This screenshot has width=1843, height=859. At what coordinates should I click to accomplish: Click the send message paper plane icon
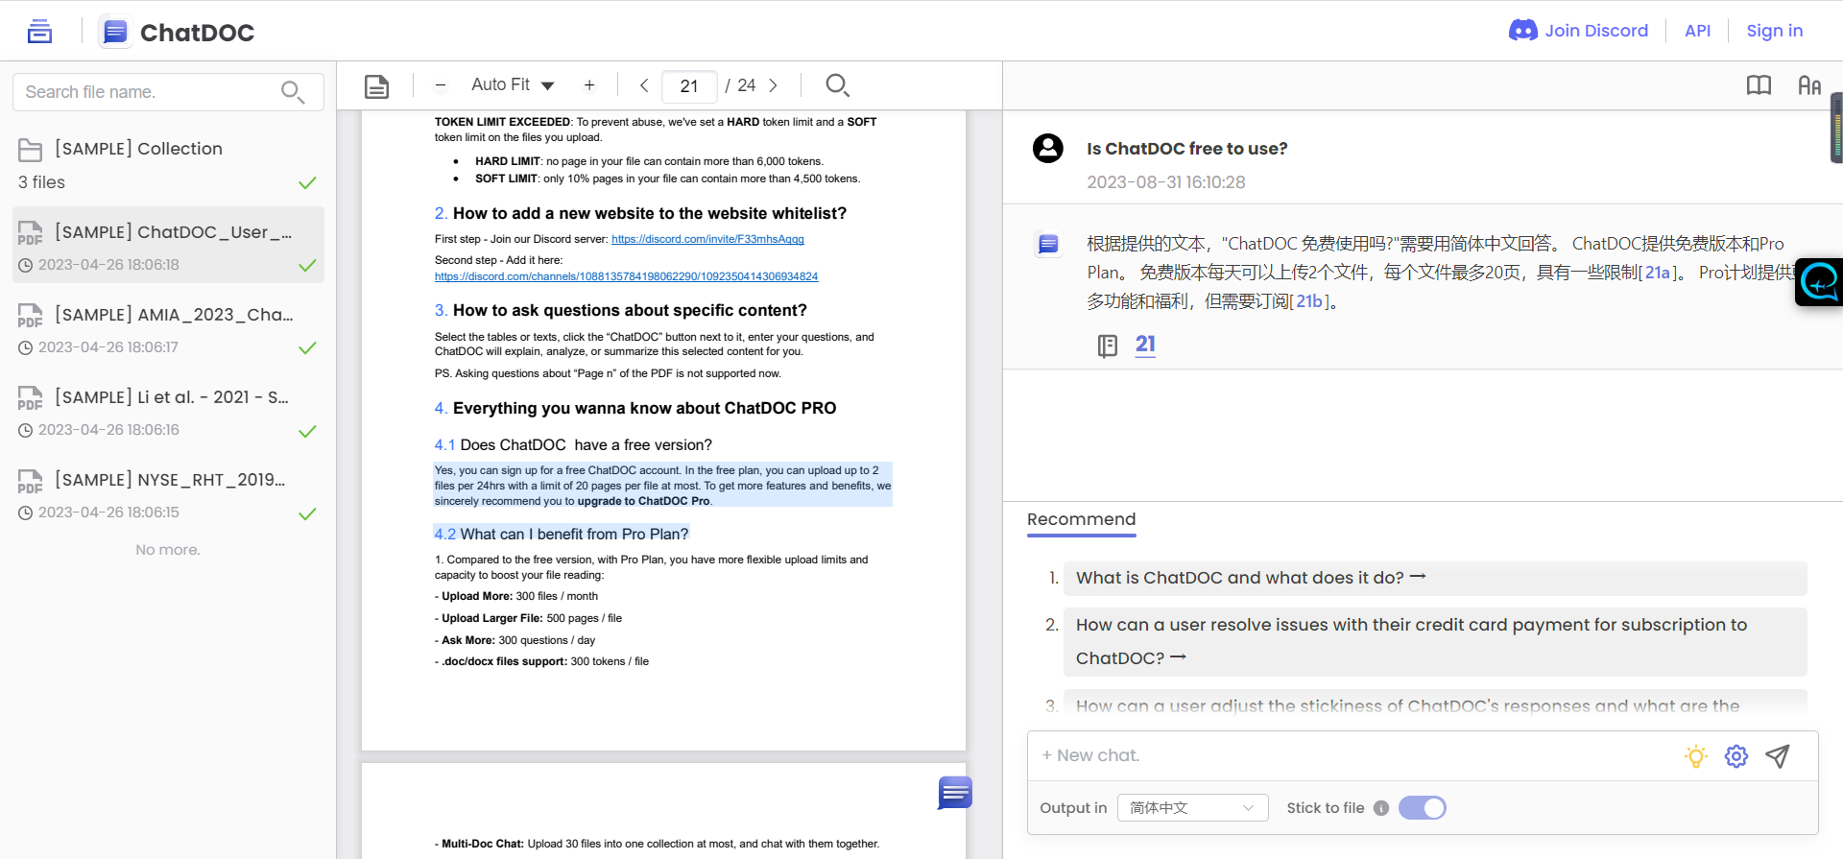1778,756
